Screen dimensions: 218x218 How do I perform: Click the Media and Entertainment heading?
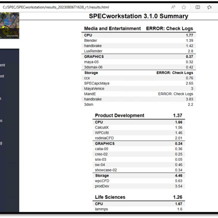[x=113, y=28]
